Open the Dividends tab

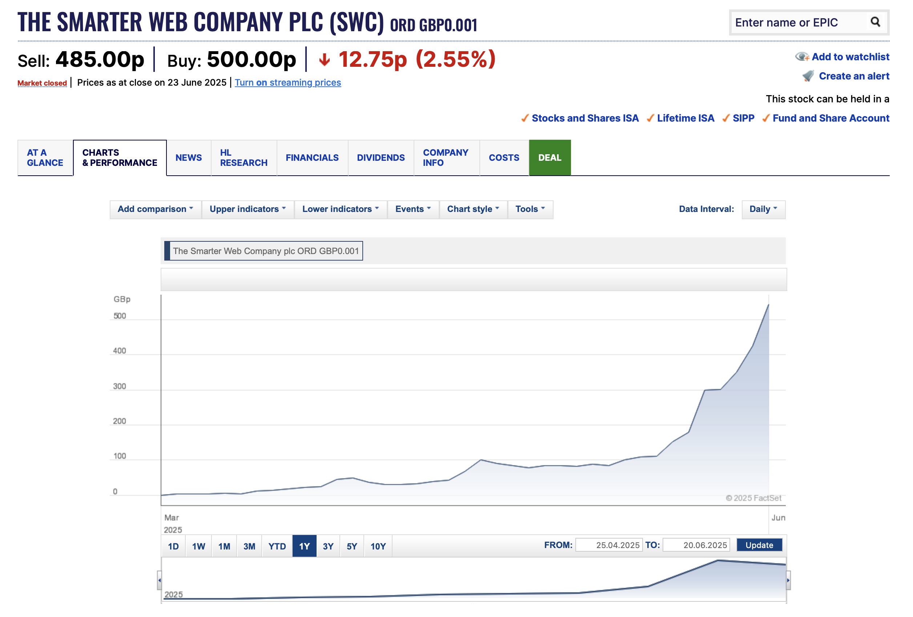(x=380, y=158)
